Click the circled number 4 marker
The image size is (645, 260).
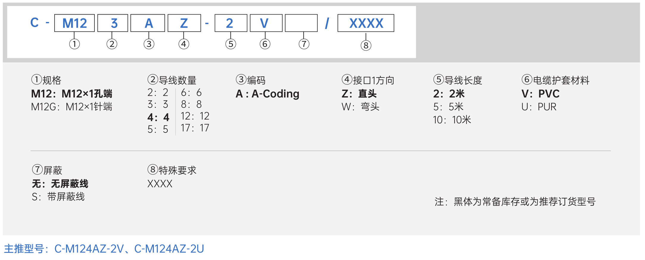184,44
